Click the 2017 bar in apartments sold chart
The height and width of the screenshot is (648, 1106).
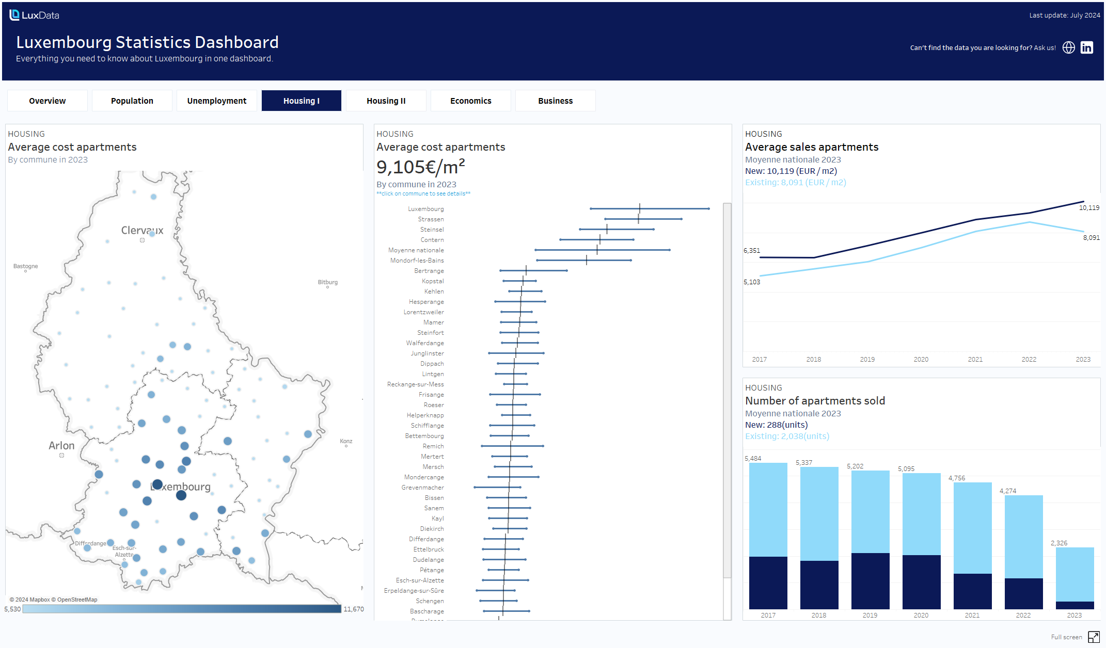tap(768, 536)
